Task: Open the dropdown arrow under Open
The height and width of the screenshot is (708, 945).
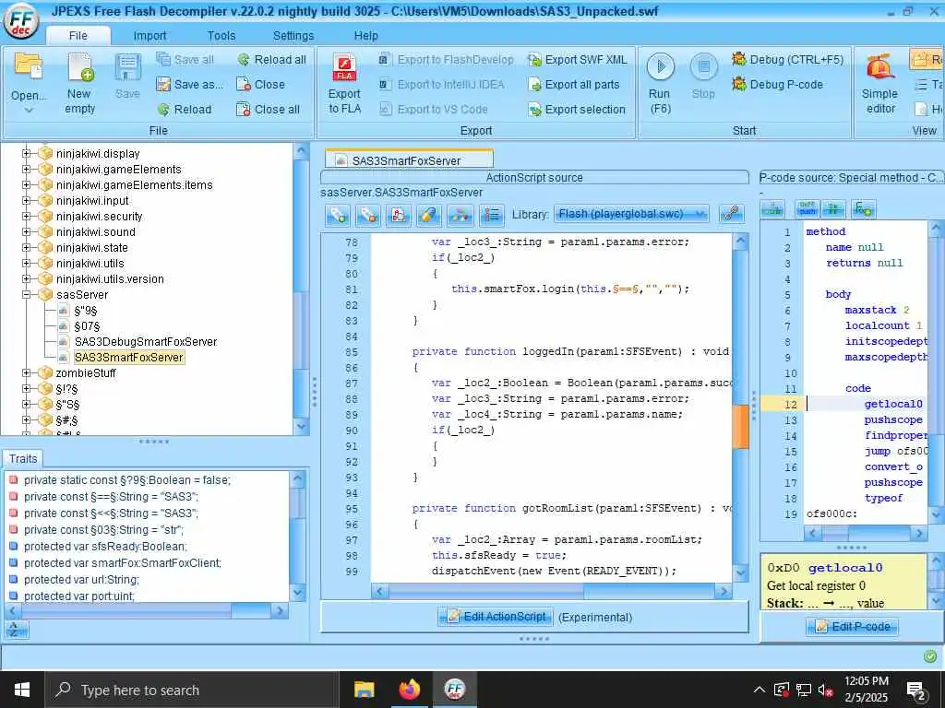Action: click(x=29, y=111)
